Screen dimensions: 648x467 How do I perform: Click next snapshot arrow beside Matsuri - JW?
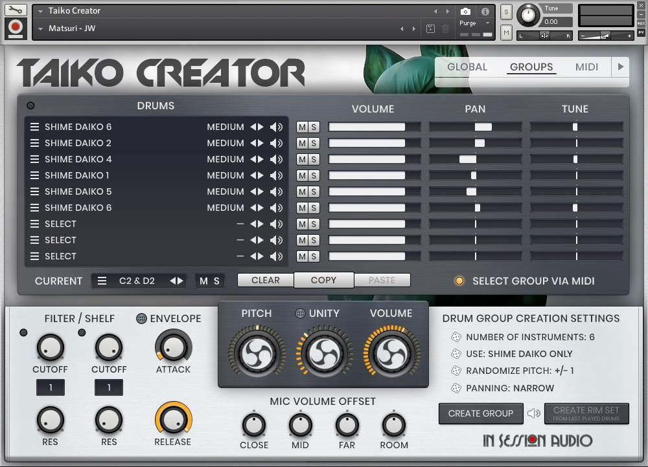413,29
